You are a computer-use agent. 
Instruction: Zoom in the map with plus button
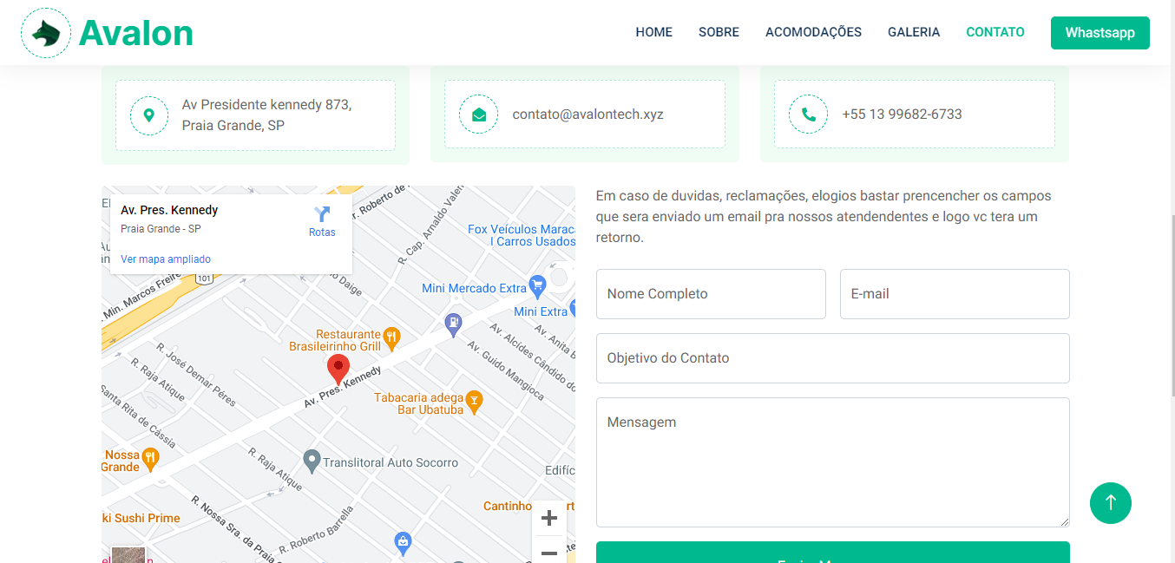(548, 519)
